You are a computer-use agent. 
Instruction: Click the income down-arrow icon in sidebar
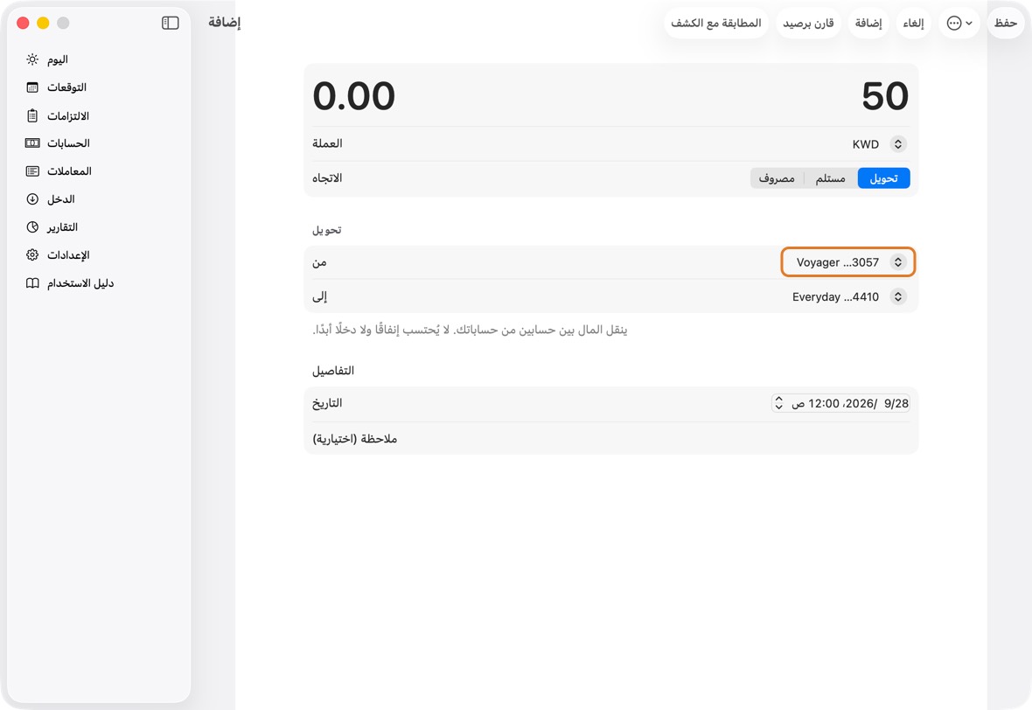coord(32,198)
